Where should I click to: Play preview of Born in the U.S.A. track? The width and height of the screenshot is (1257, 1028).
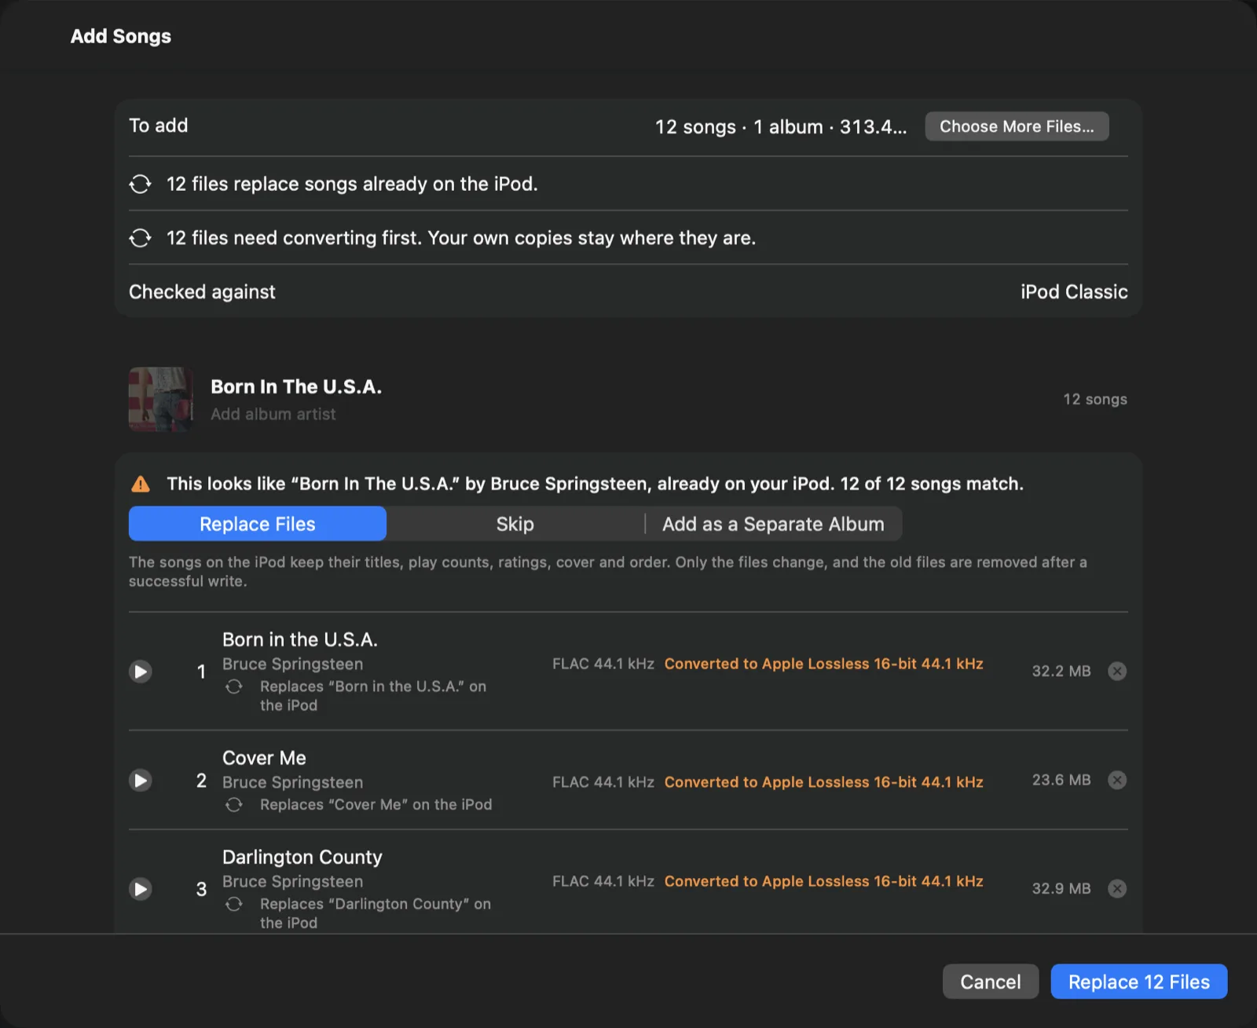click(x=141, y=671)
